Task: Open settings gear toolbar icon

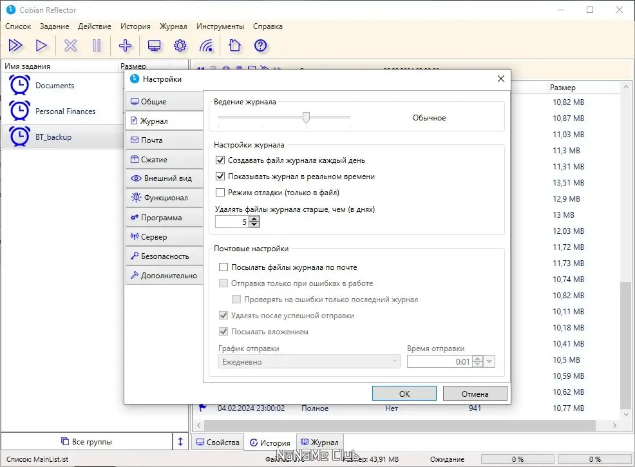Action: tap(180, 45)
